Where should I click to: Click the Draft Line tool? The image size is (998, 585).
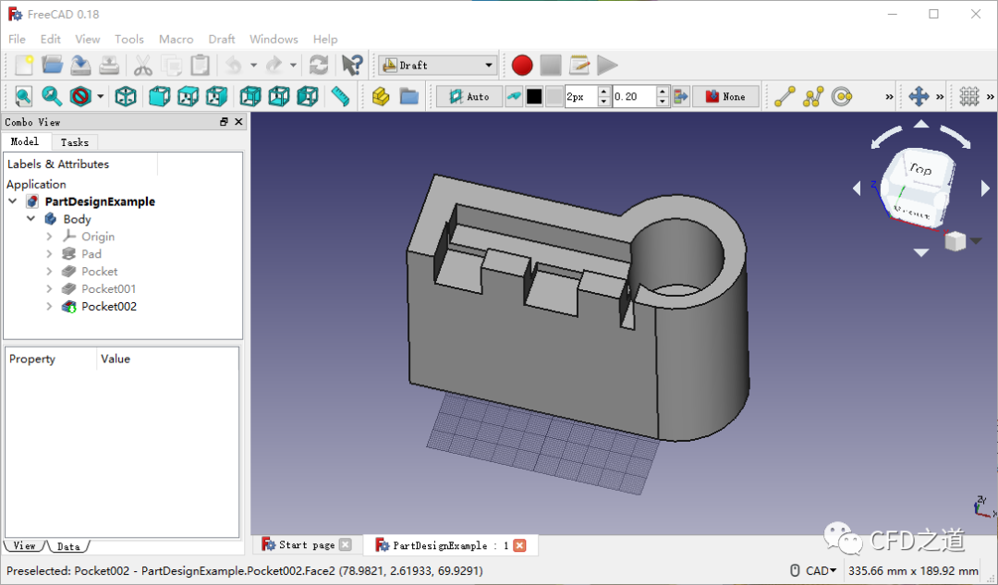click(785, 96)
